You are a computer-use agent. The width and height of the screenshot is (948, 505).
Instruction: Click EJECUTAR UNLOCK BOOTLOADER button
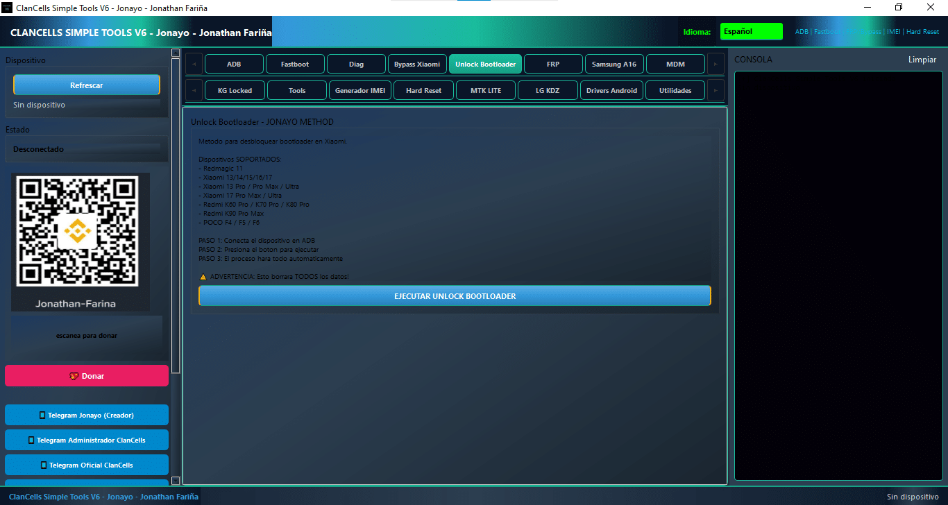click(455, 296)
